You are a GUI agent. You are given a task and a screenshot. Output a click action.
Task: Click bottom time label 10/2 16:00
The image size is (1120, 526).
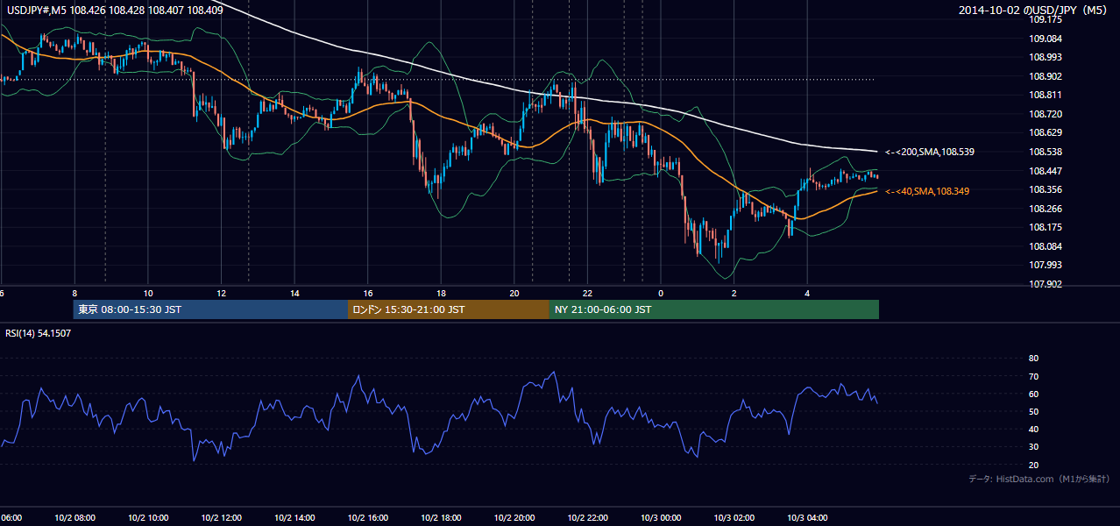click(368, 518)
